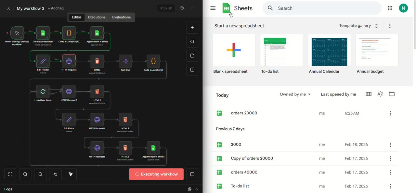
Task: Zoom out on the workflow canvas
Action: 40,174
